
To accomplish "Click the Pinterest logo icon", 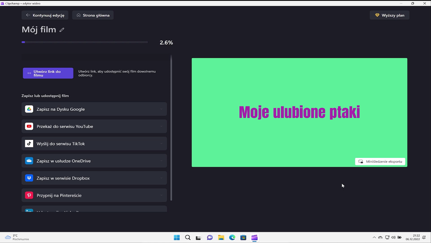I will [x=29, y=195].
